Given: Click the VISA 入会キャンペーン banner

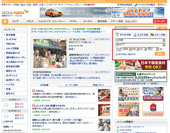Looking at the screenshot, I should 141,77.
